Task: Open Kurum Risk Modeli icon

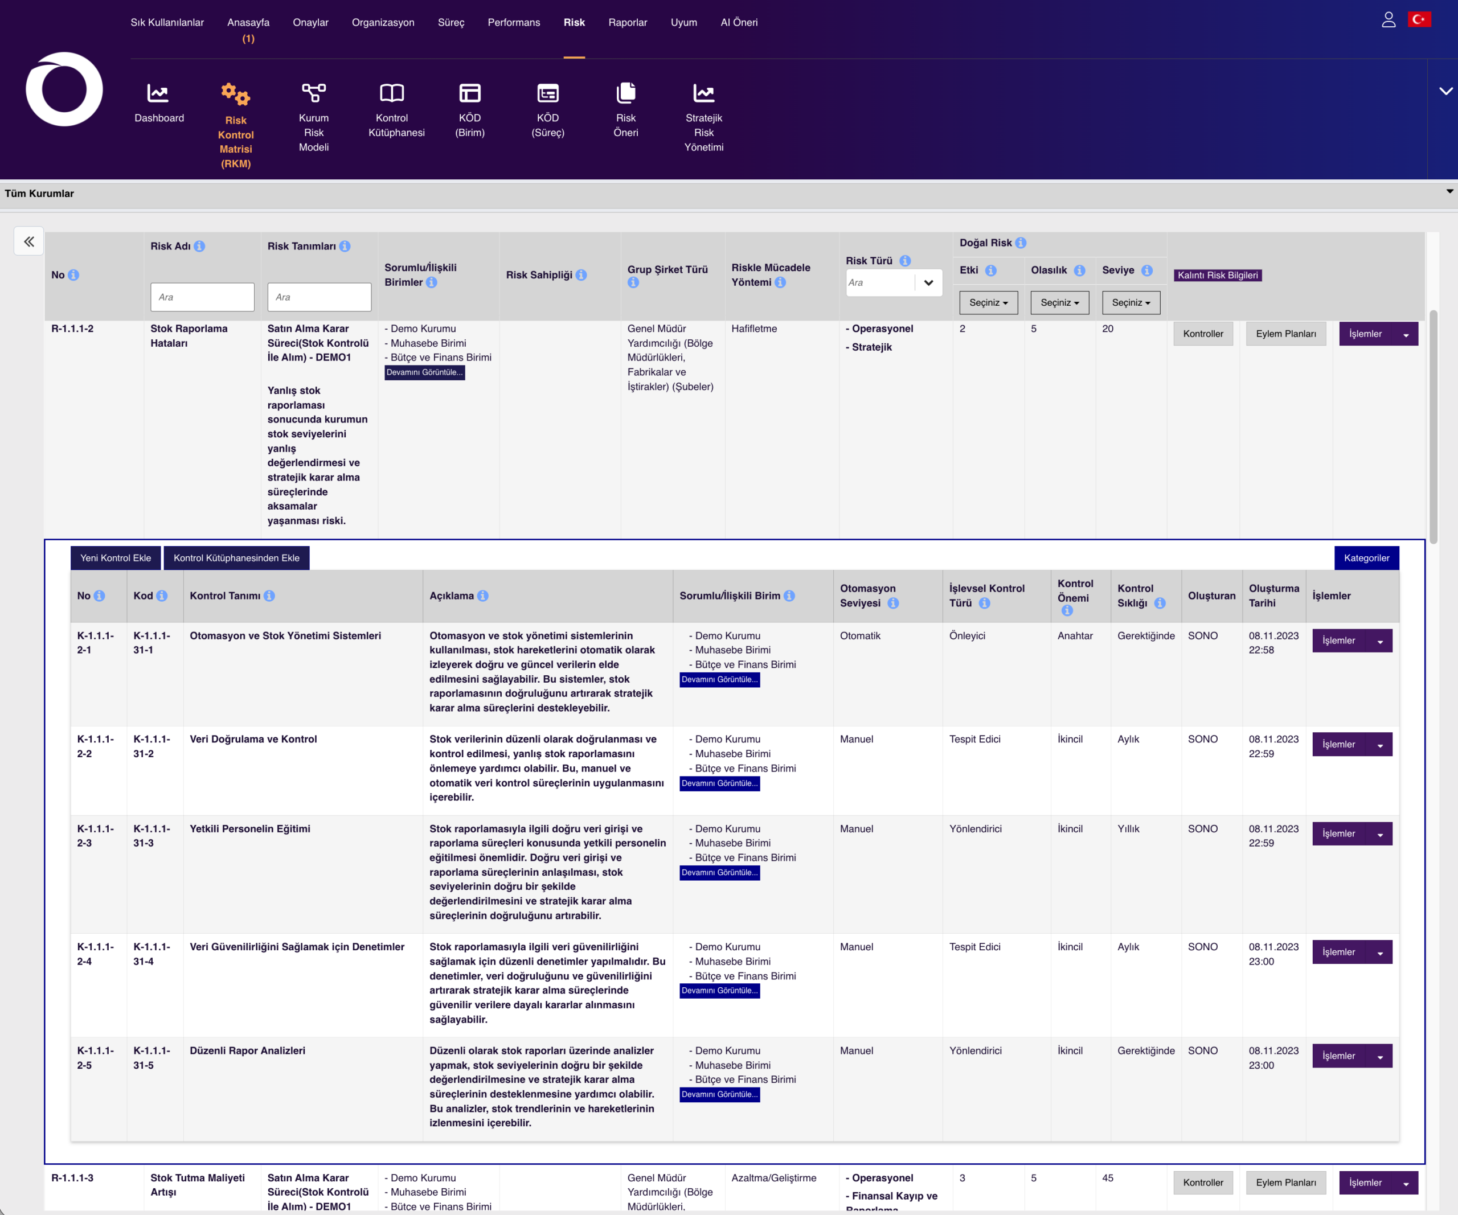Action: click(313, 93)
